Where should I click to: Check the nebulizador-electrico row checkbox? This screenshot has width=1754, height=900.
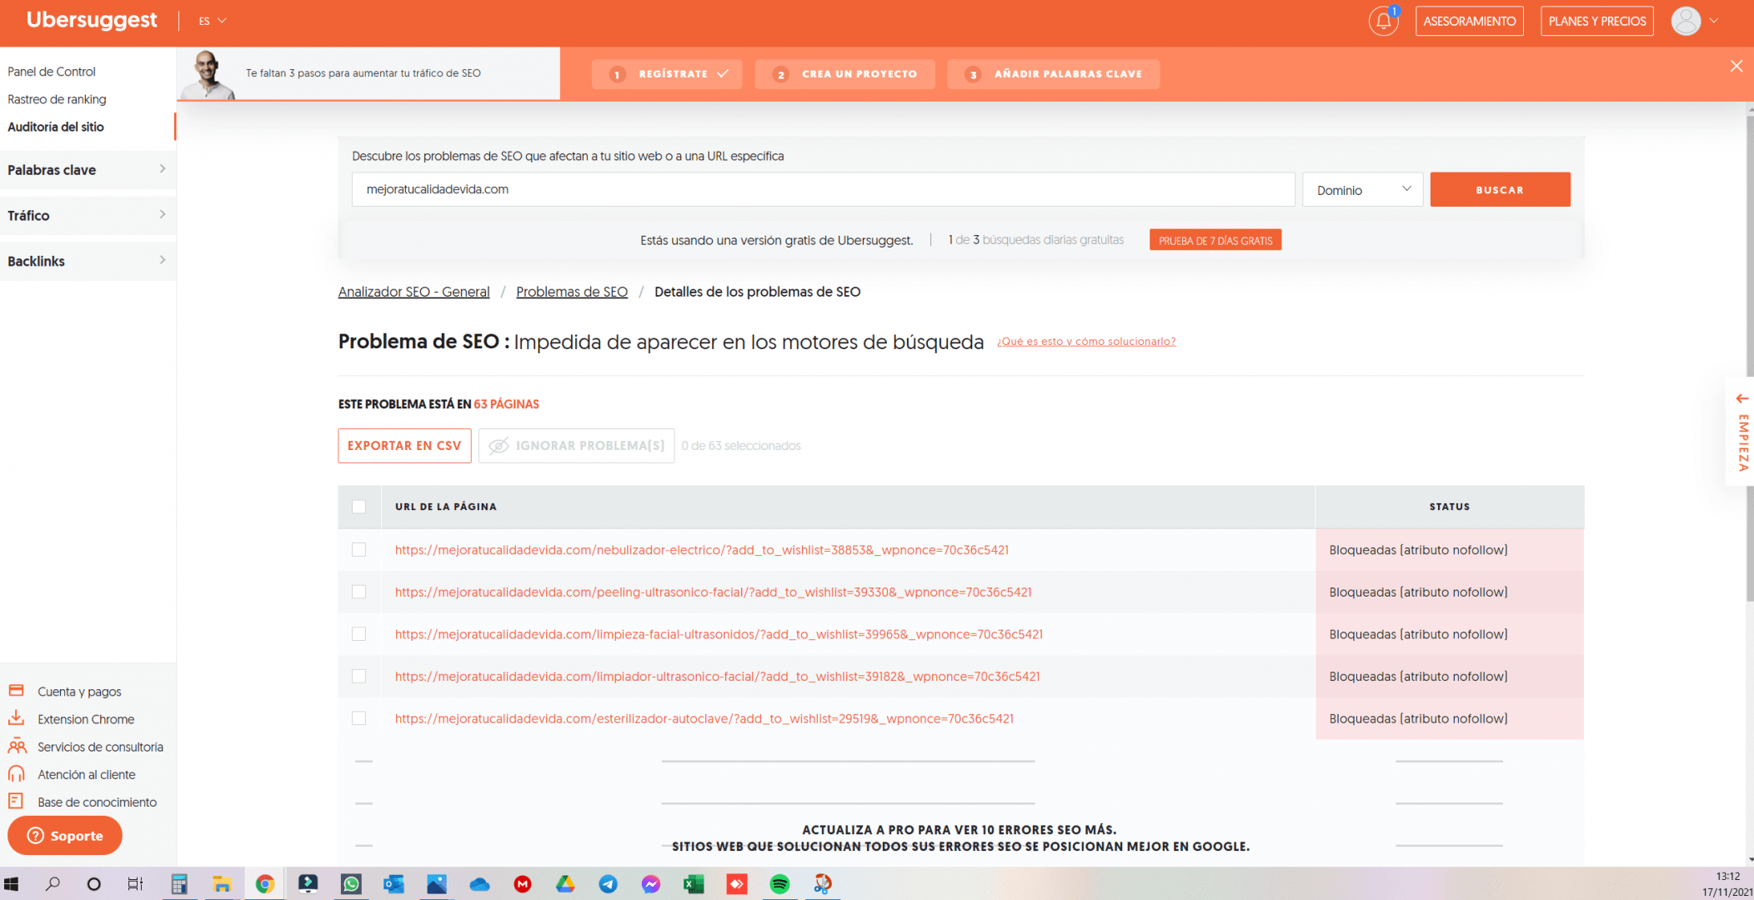(x=359, y=550)
